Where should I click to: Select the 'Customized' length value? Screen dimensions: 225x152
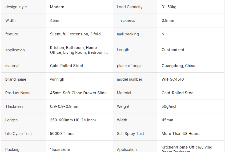[173, 50]
